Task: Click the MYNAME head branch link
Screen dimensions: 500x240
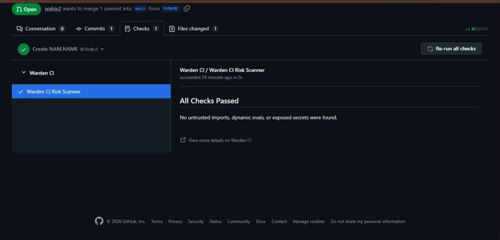Action: [x=170, y=9]
